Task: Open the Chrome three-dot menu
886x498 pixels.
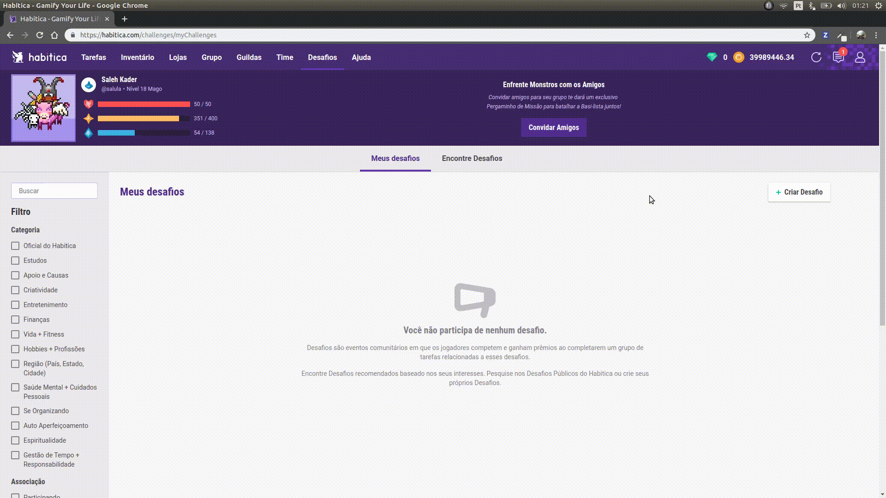Action: point(876,35)
